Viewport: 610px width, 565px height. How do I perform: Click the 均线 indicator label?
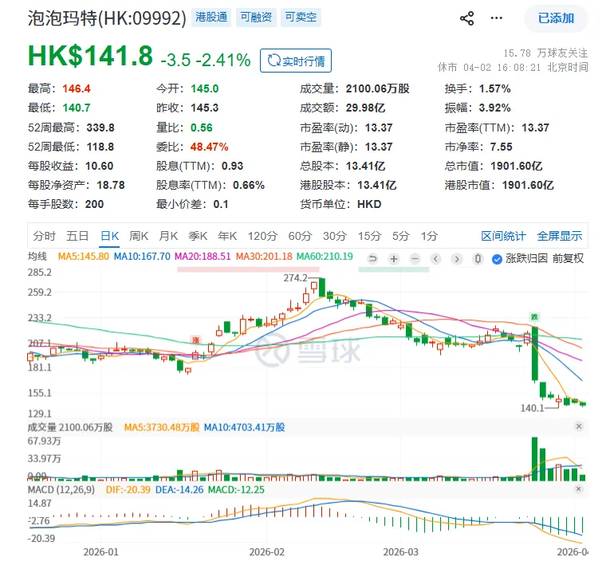[37, 257]
